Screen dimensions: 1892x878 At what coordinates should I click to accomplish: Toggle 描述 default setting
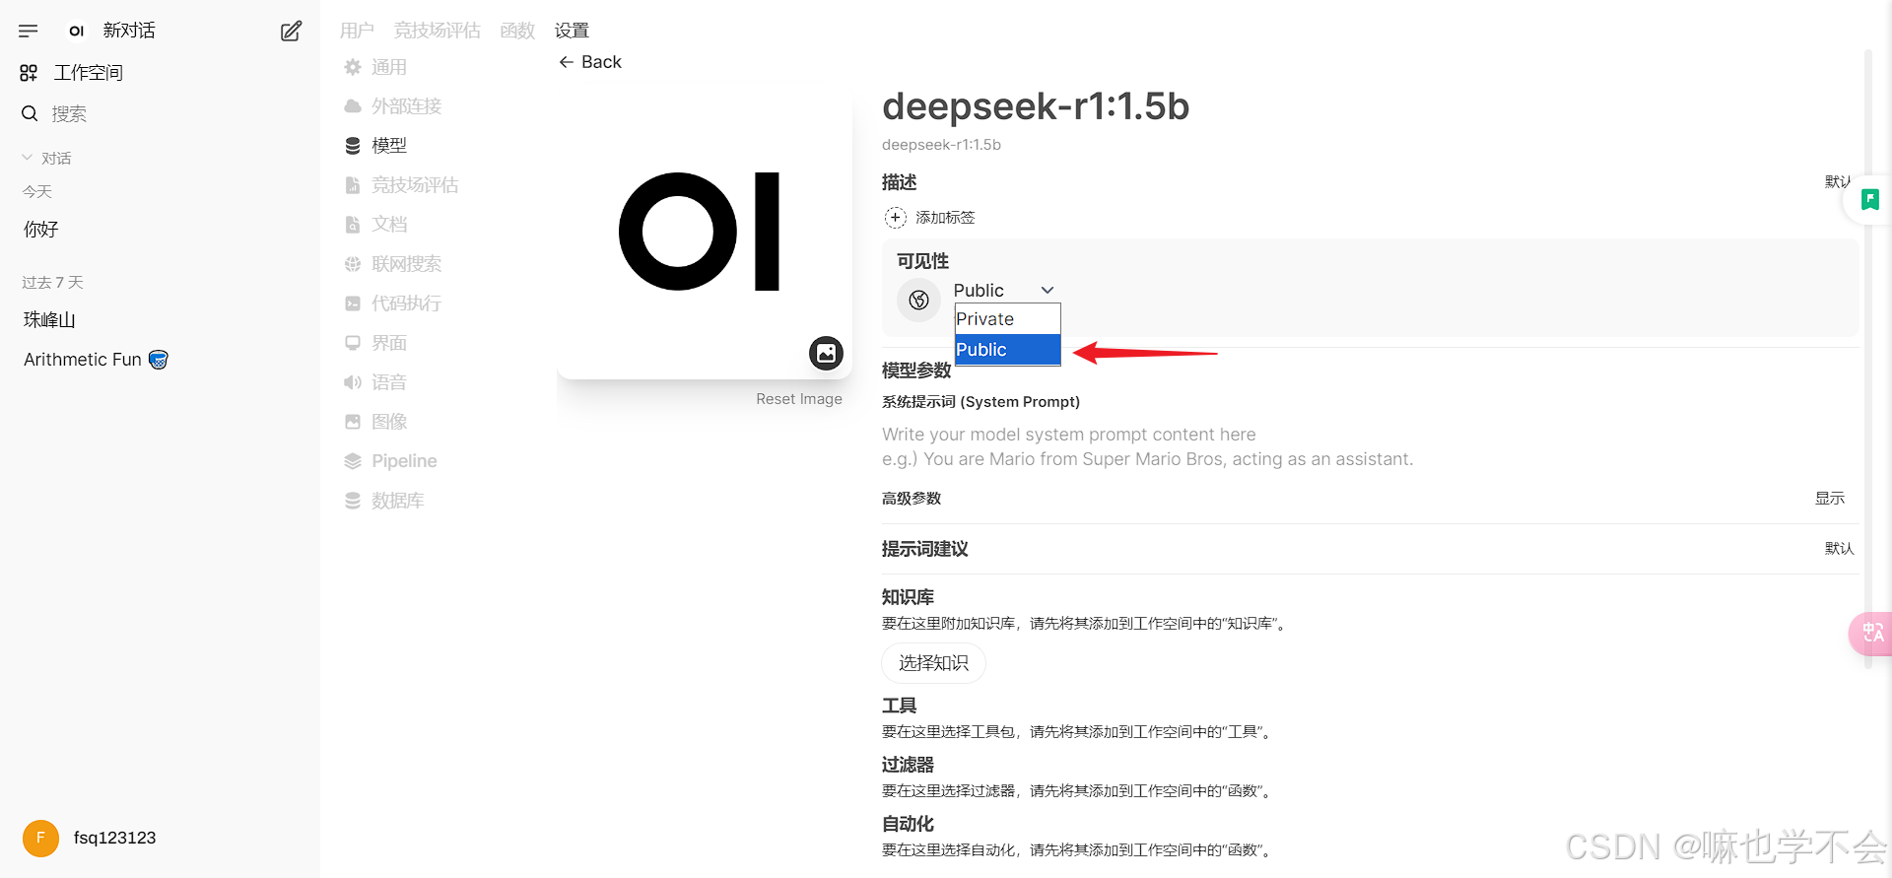[x=1839, y=182]
